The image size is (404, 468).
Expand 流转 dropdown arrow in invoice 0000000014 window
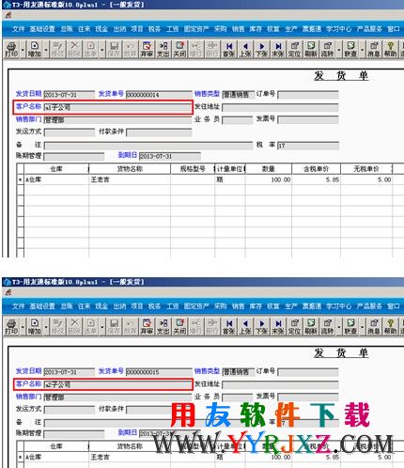click(339, 50)
